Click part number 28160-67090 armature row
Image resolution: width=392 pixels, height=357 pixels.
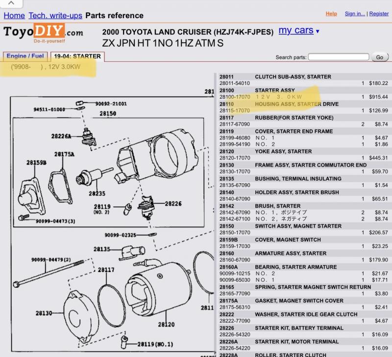pyautogui.click(x=234, y=260)
